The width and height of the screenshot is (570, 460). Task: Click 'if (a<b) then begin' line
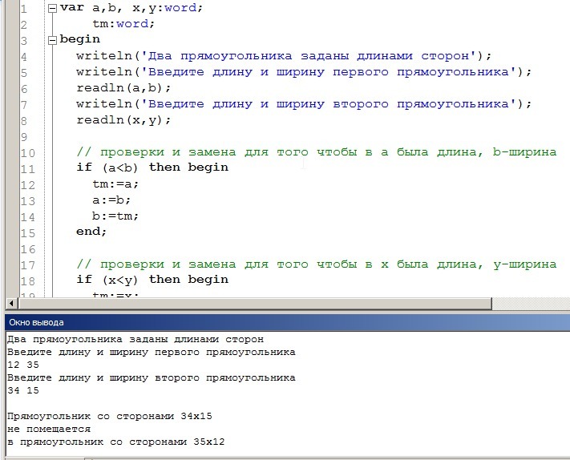click(x=152, y=167)
